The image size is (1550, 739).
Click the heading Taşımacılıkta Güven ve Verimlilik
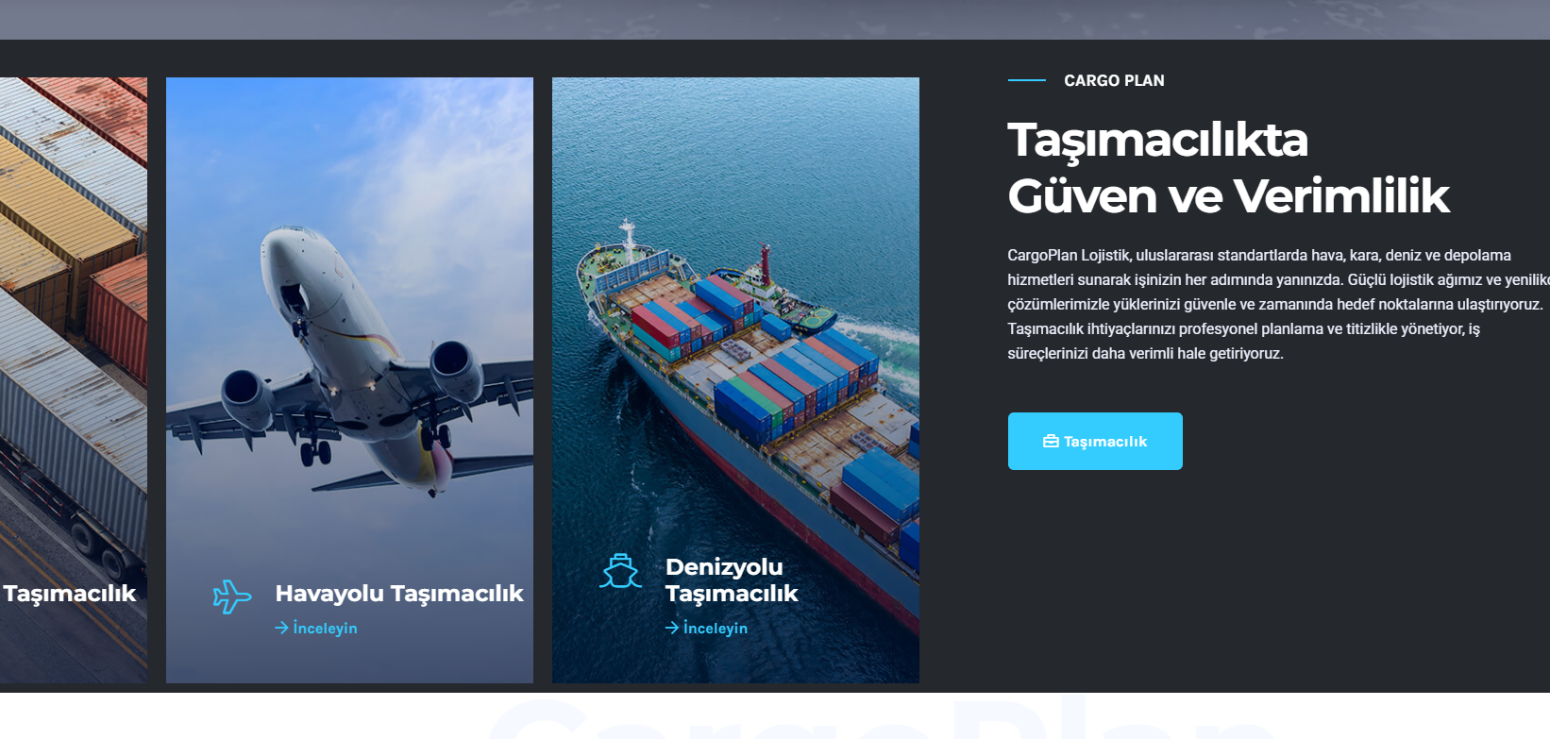(x=1227, y=168)
